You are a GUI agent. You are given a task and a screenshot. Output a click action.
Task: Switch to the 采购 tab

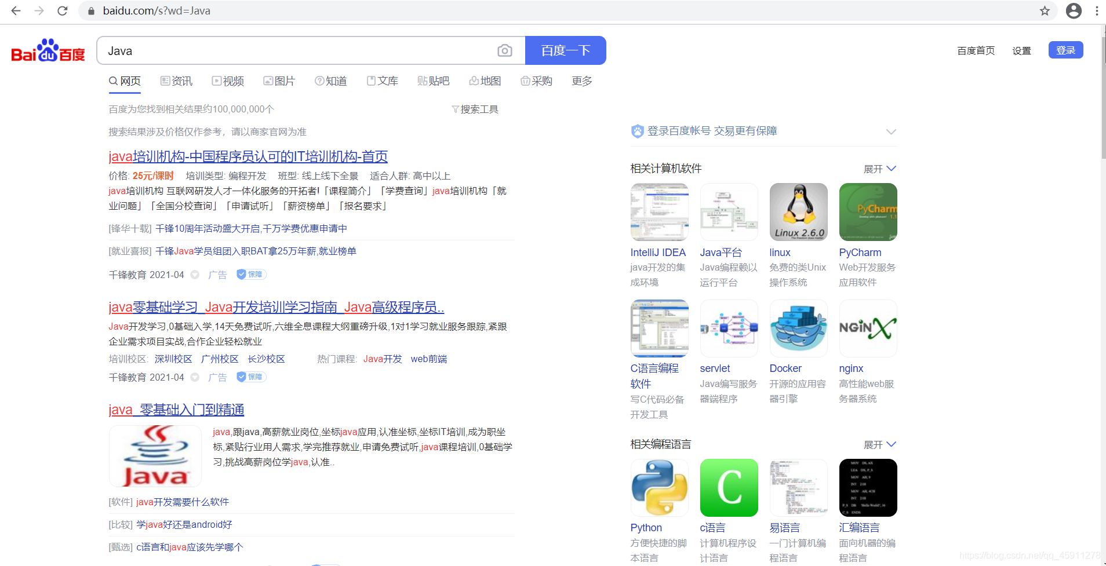tap(536, 81)
